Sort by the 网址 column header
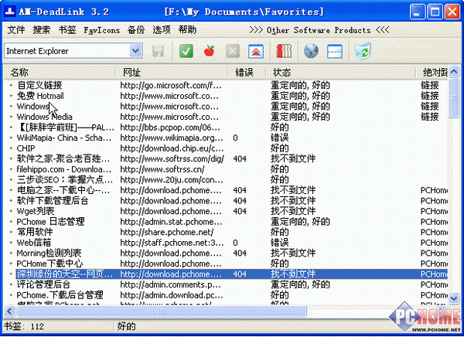Viewport: 464px width, 337px height. [x=172, y=73]
